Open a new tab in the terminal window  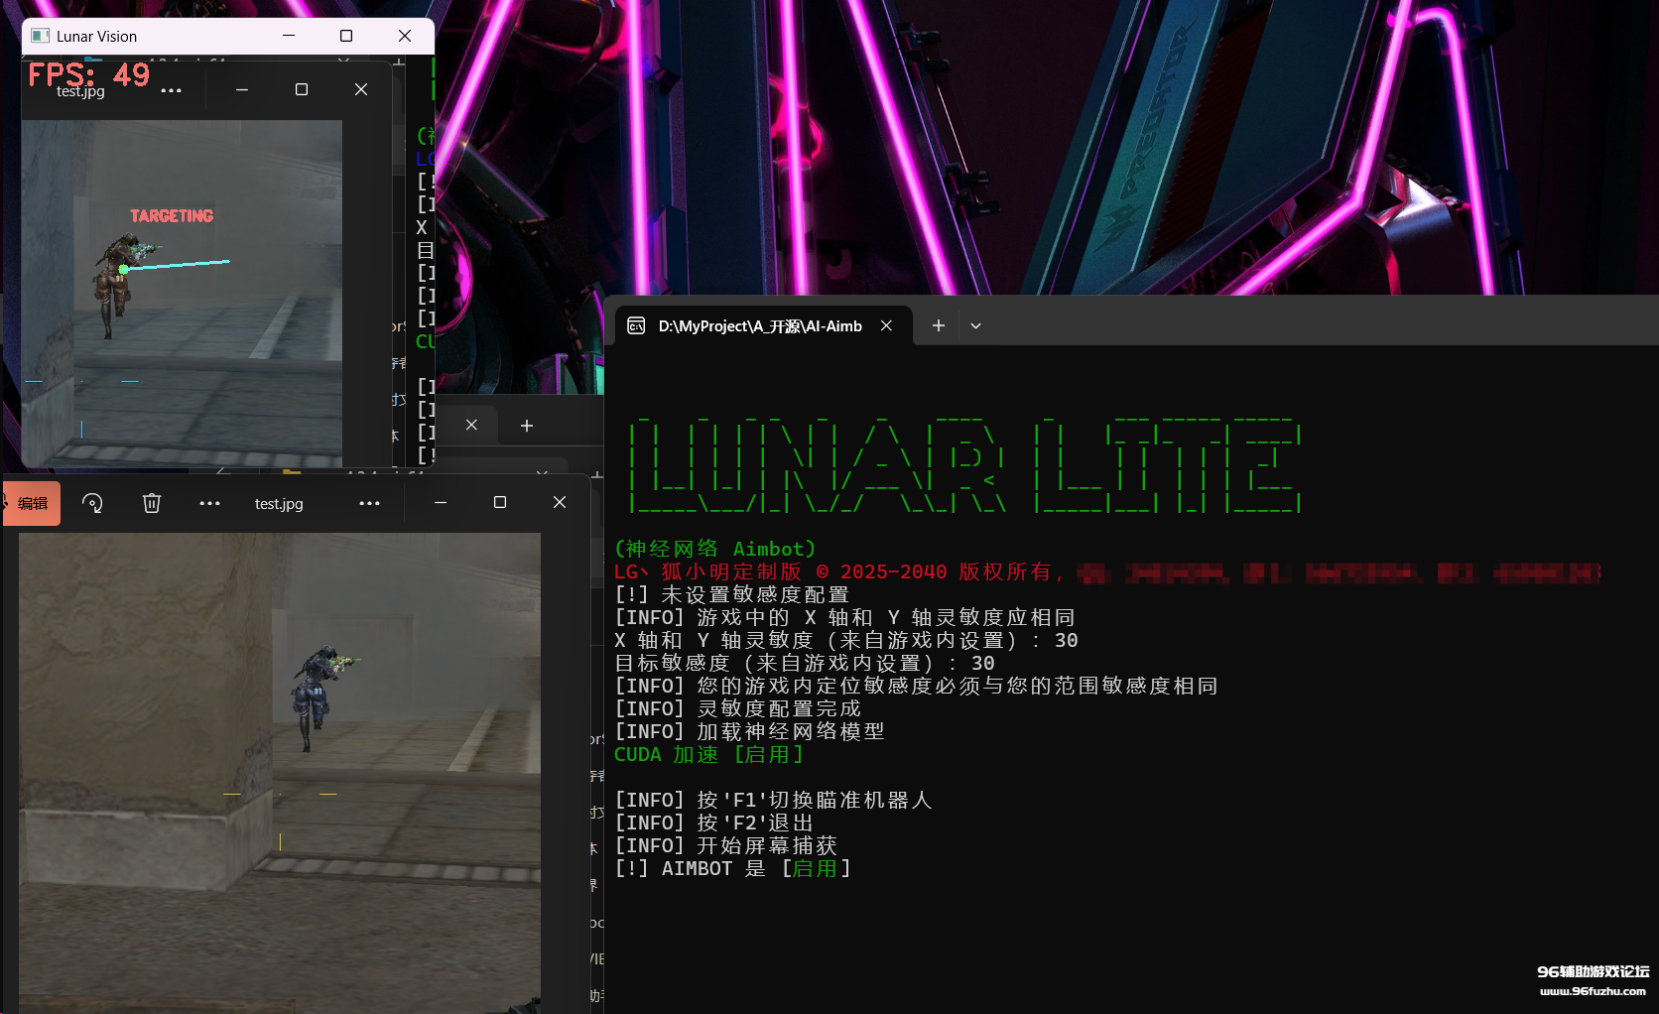(x=938, y=325)
